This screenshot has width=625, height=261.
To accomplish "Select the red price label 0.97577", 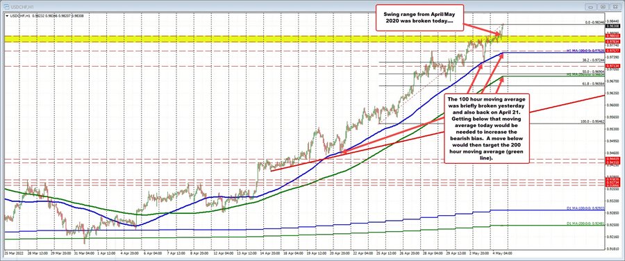I will tap(612, 51).
